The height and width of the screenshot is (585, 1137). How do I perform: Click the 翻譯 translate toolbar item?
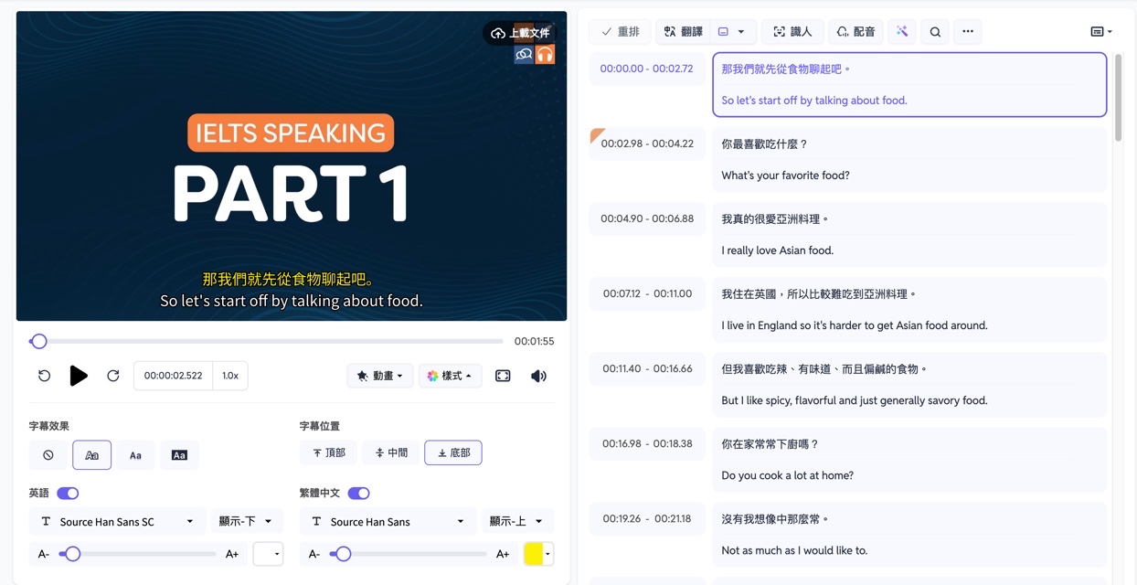point(683,32)
